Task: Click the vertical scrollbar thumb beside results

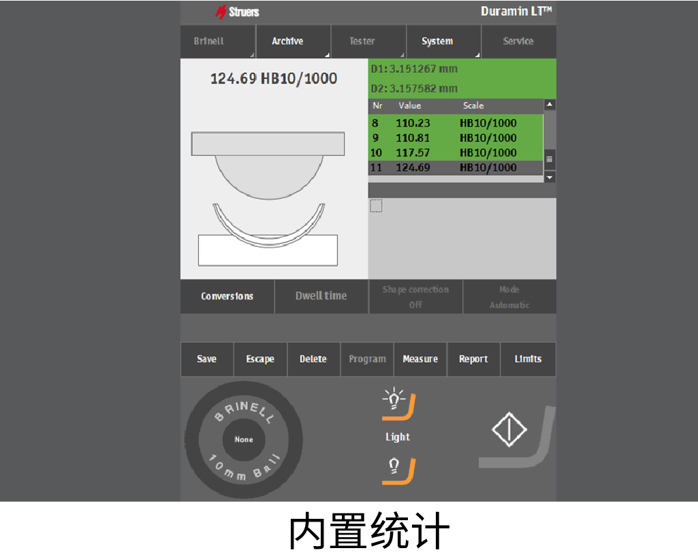Action: point(550,158)
